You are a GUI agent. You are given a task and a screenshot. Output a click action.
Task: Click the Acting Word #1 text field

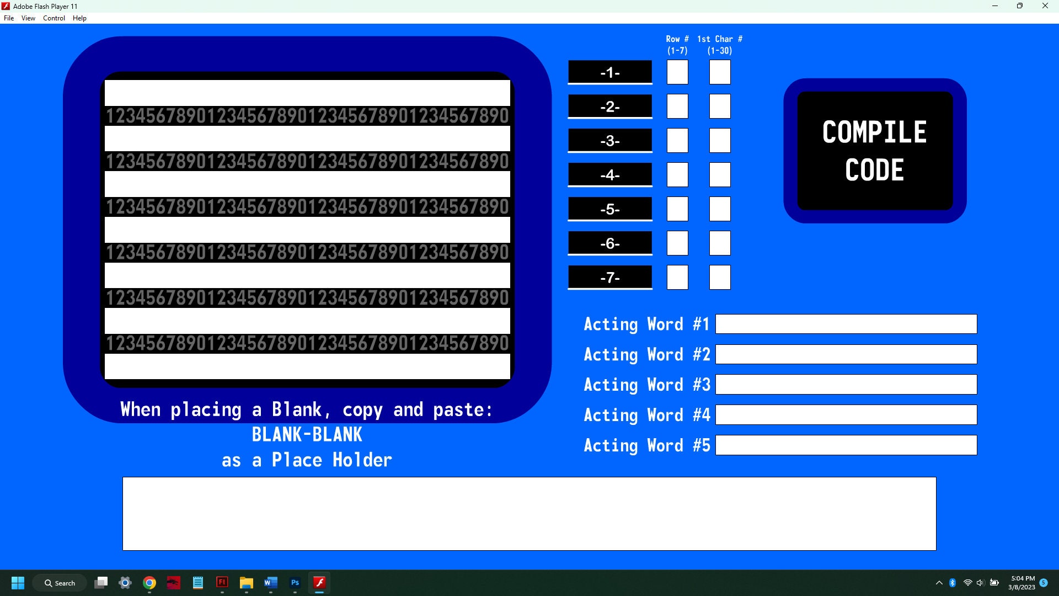click(846, 324)
